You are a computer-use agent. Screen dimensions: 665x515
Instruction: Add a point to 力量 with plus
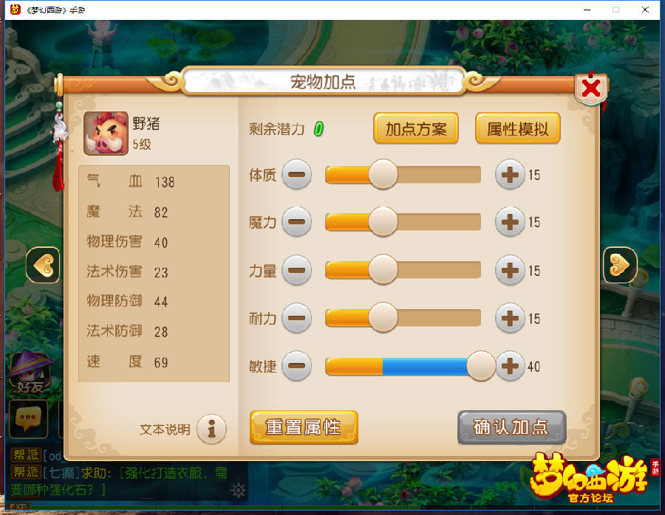pos(510,270)
